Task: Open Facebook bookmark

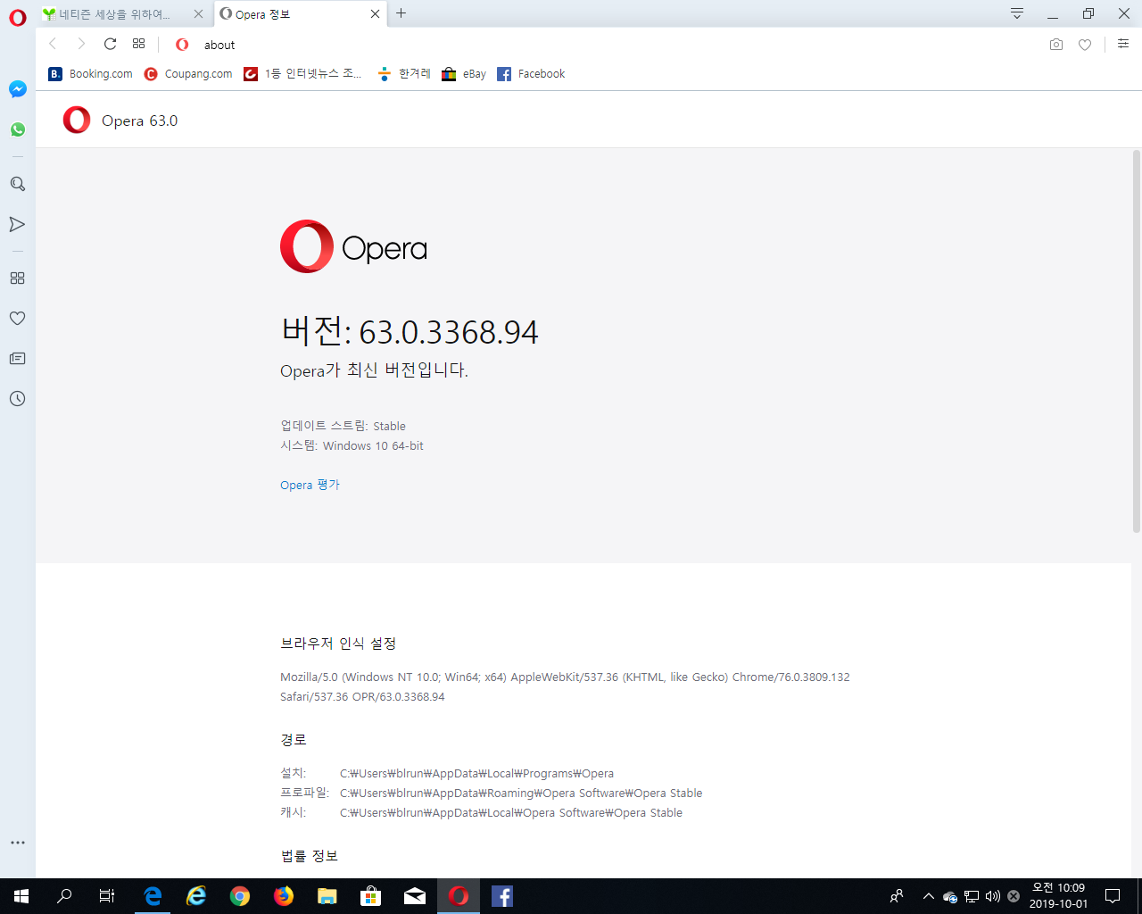Action: pos(531,74)
